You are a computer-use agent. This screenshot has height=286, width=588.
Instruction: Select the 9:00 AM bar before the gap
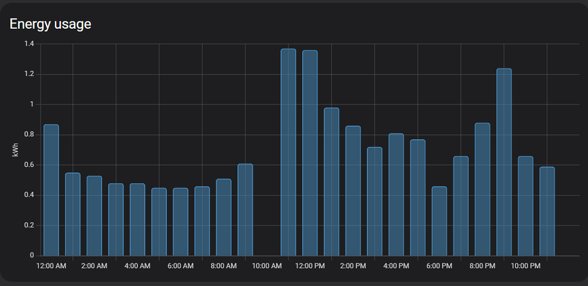click(x=245, y=210)
